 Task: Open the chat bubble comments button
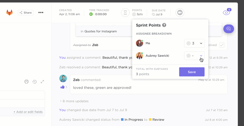coord(228,29)
